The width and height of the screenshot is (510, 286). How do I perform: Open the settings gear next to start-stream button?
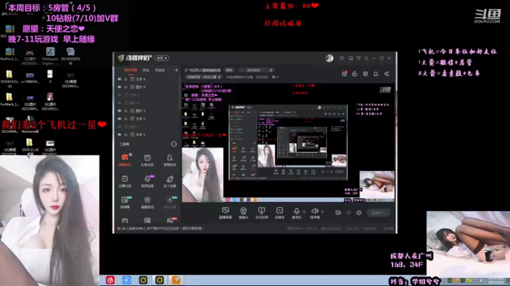359,213
